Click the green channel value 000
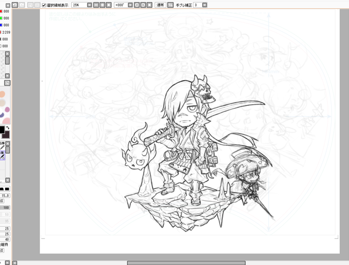Screen dimensions: 349x265 pyautogui.click(x=6, y=18)
